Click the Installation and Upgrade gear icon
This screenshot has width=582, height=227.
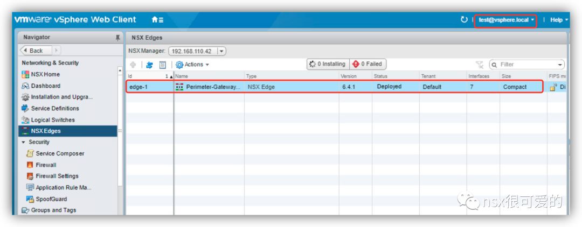tap(25, 97)
